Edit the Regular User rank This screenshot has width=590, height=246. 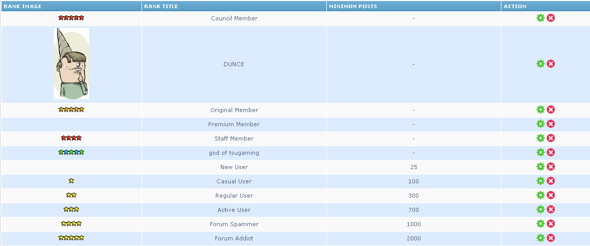[x=541, y=195]
